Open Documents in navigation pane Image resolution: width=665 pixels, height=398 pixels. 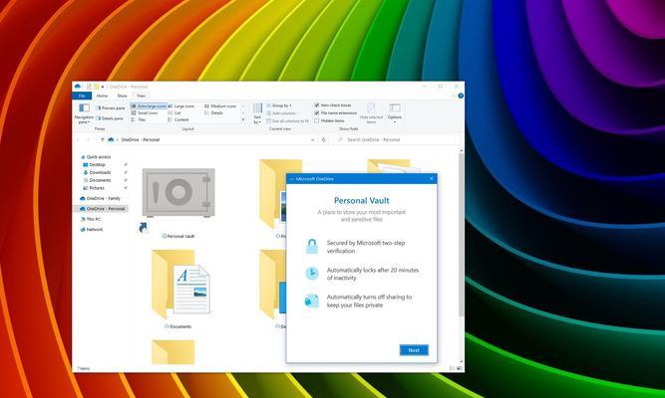tap(97, 180)
